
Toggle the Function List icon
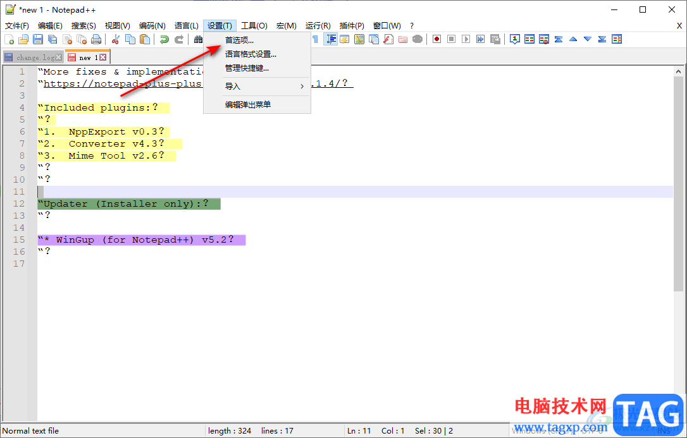[x=388, y=39]
